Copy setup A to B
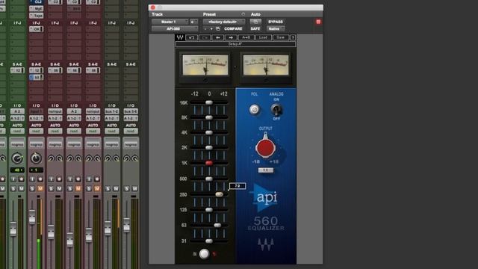This screenshot has width=478, height=269. point(246,37)
